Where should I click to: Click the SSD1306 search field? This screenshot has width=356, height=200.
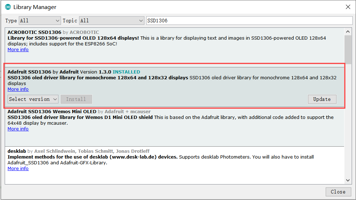[x=249, y=21]
